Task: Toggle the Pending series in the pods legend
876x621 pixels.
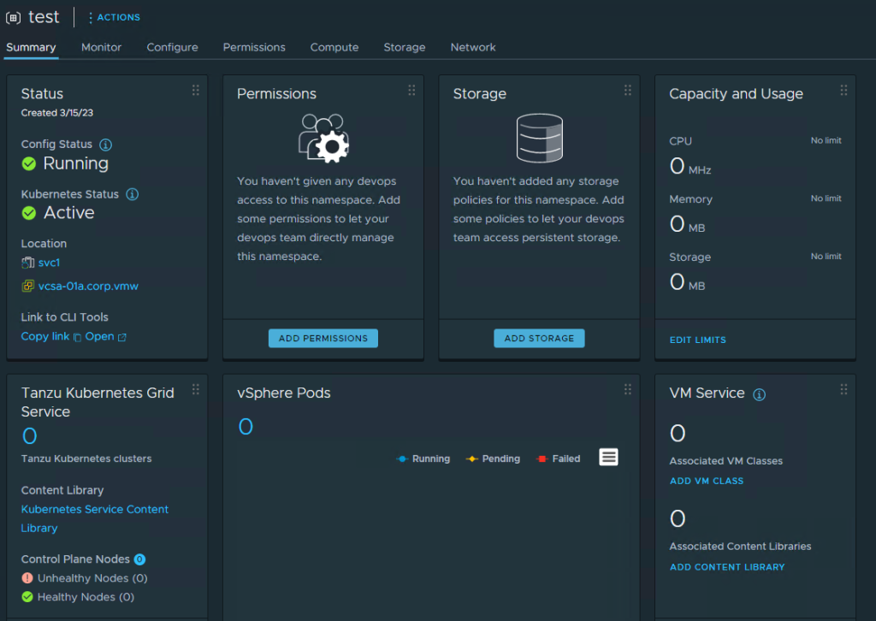Action: pyautogui.click(x=493, y=458)
